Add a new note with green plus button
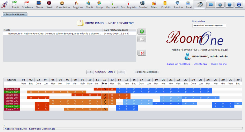 point(142,32)
